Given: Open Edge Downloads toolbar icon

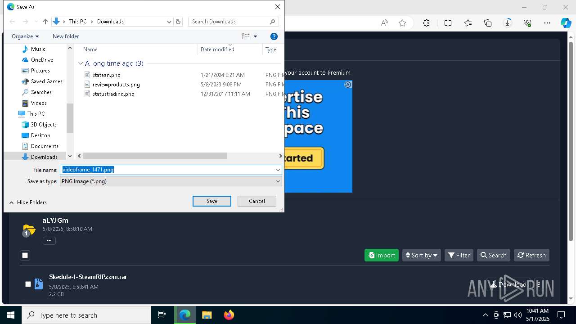Looking at the screenshot, I should coord(508,23).
